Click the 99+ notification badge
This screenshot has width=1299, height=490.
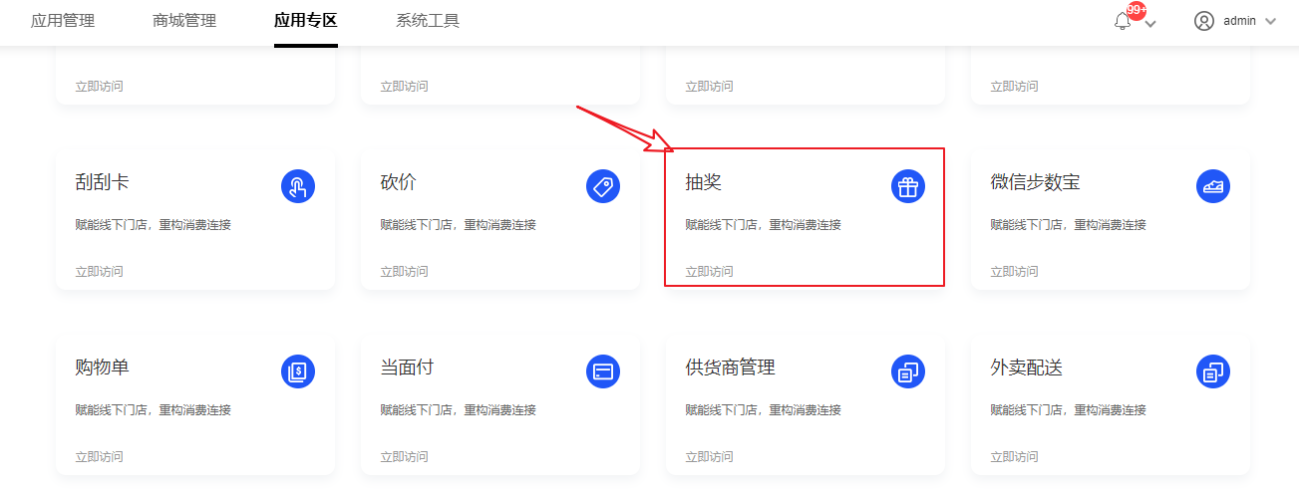tap(1137, 10)
